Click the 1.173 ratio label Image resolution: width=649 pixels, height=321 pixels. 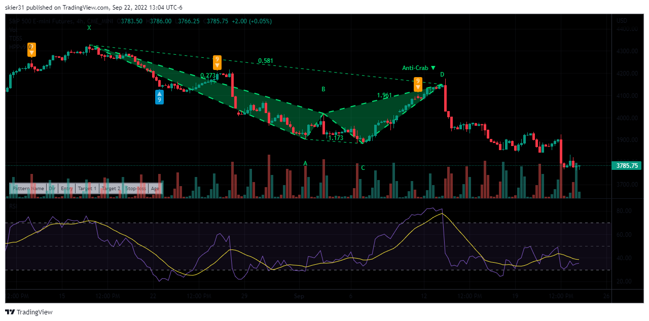336,137
